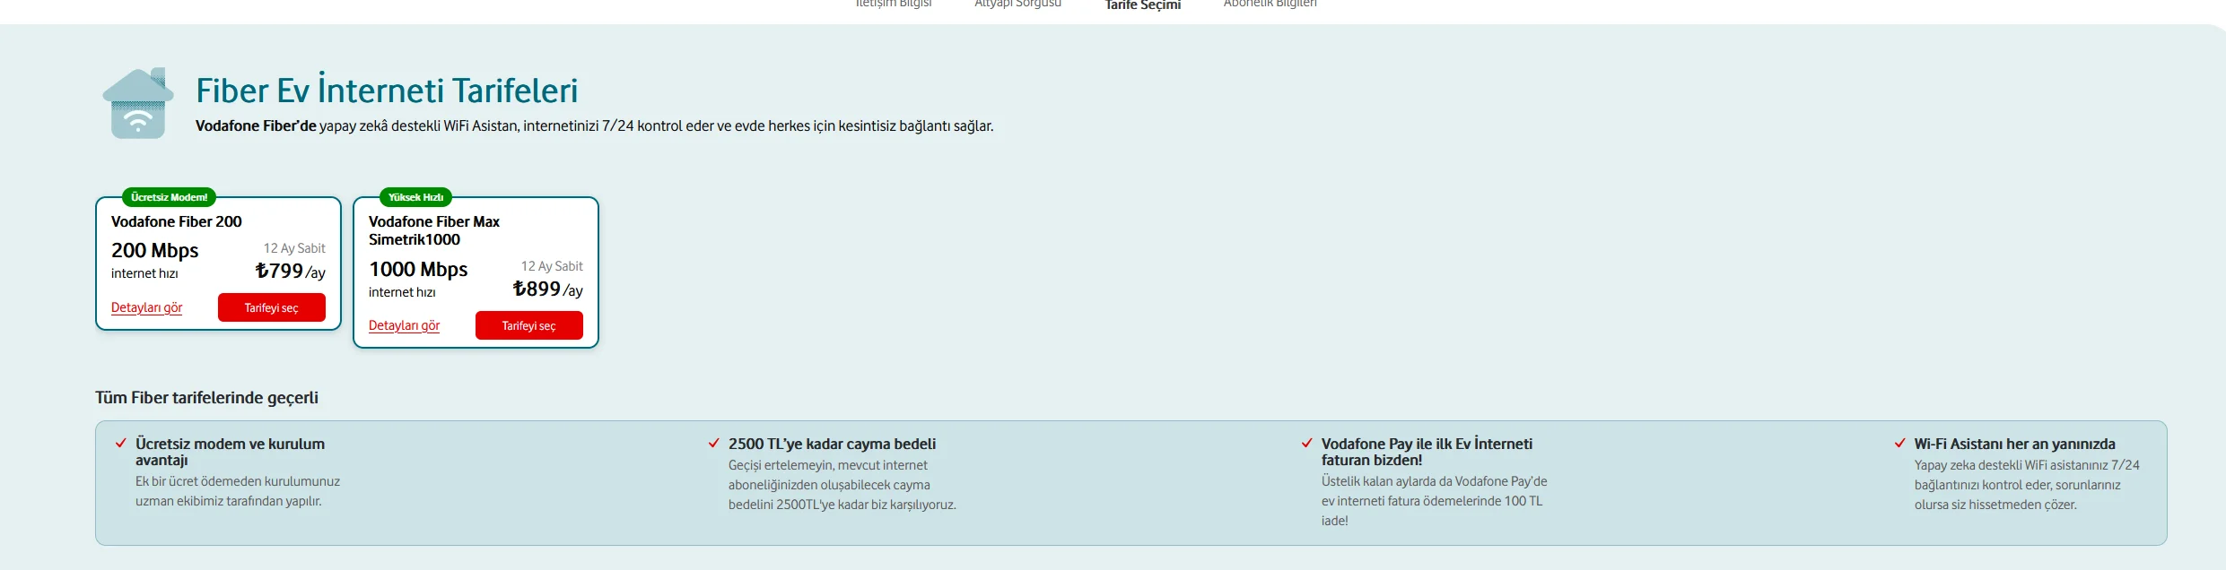Click checkmark beside Wi-Fi Asistanı her an yanınızda

[x=1899, y=443]
